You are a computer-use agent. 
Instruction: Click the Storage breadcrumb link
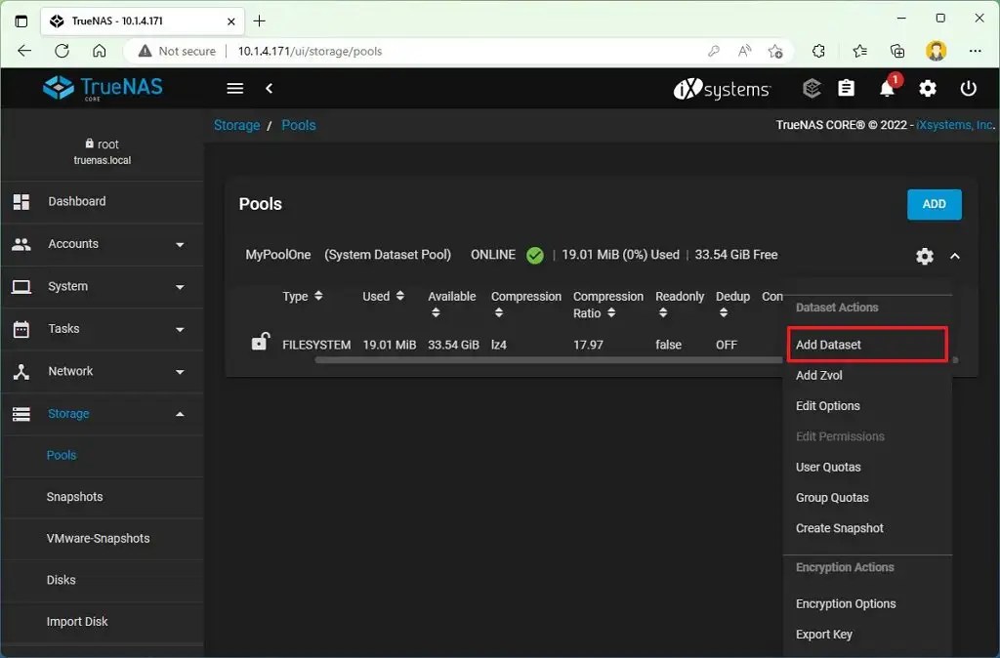tap(236, 125)
